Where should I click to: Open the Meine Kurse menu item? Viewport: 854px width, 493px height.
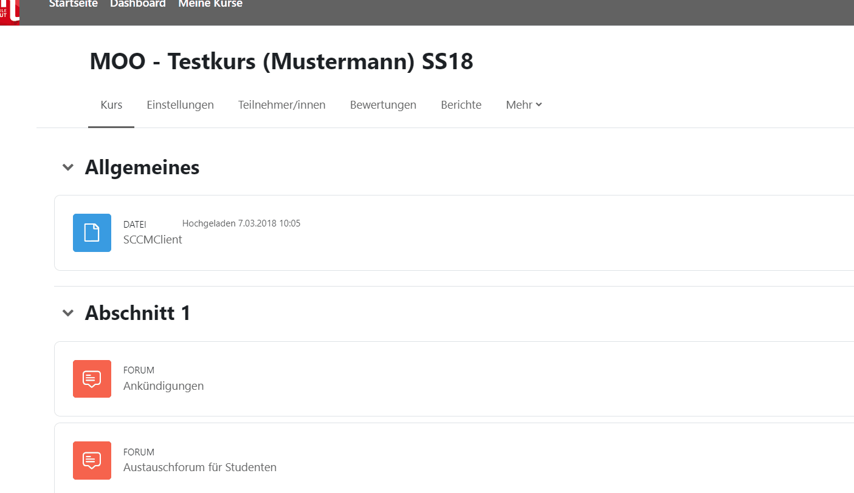coord(210,4)
